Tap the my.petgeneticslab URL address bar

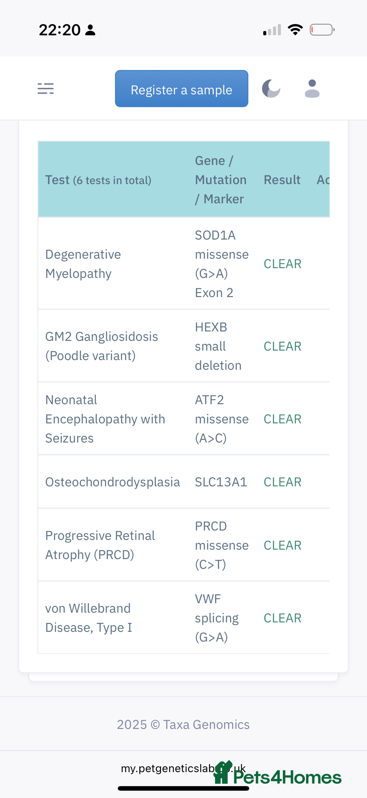pos(183,768)
